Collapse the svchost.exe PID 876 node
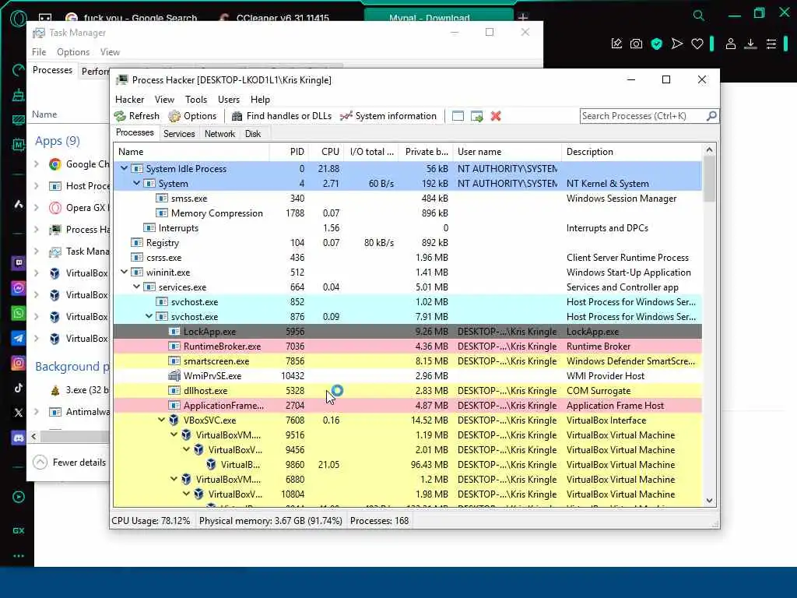This screenshot has height=598, width=797. [149, 316]
